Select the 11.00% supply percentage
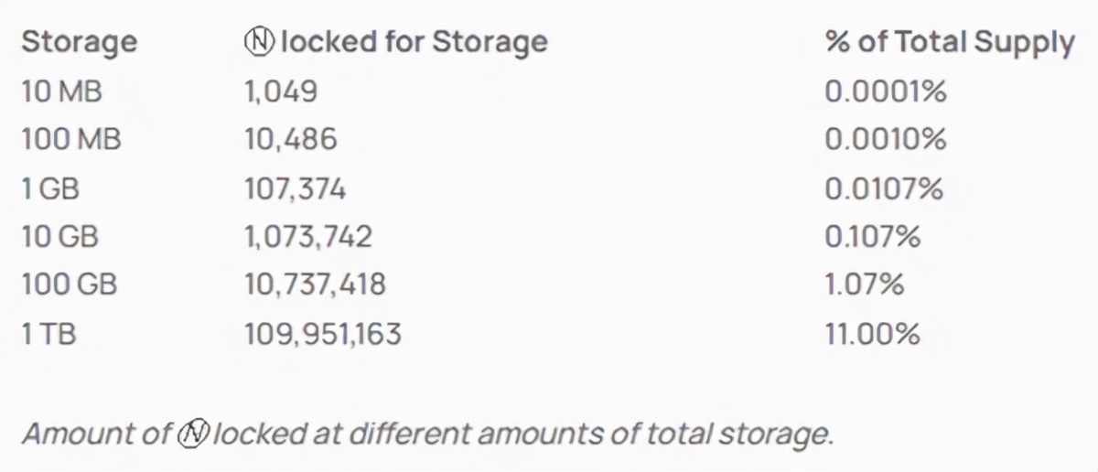This screenshot has height=472, width=1098. pos(872,334)
